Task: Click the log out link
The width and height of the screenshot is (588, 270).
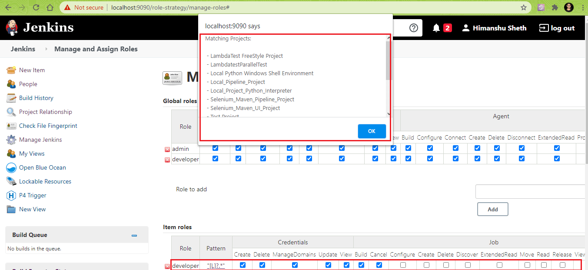Action: (557, 28)
